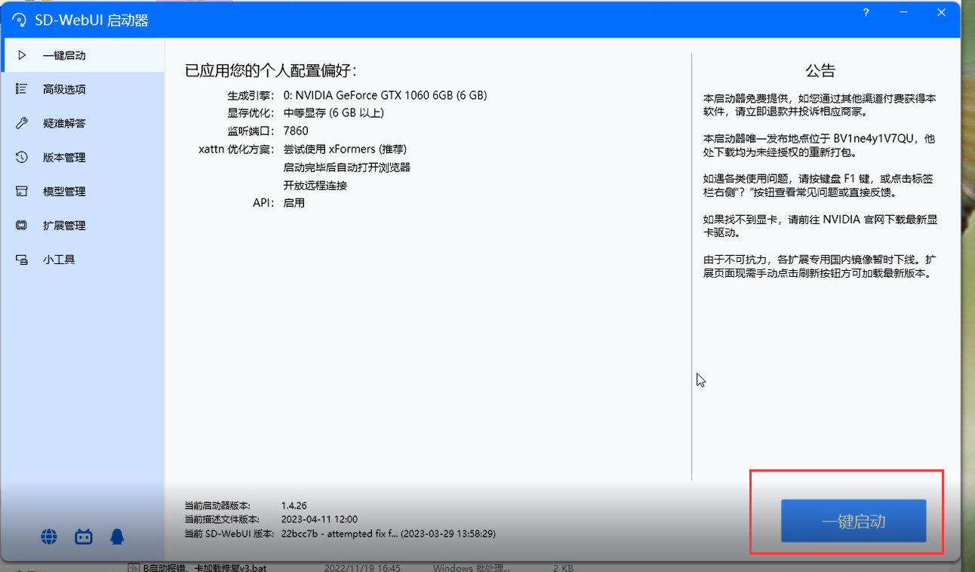
Task: Open 版本管理 using its clock icon
Action: pyautogui.click(x=22, y=157)
